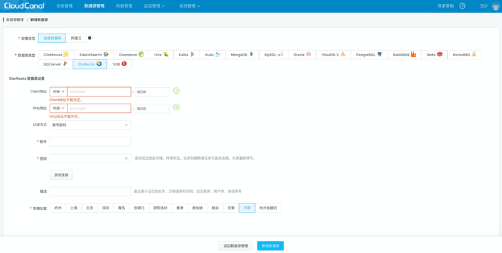502x253 pixels.
Task: Select 深圳 physical location
Action: pyautogui.click(x=106, y=208)
